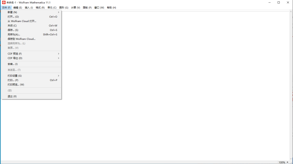This screenshot has width=293, height=164.
Task: Close the Mathematica window
Action: point(288,2)
